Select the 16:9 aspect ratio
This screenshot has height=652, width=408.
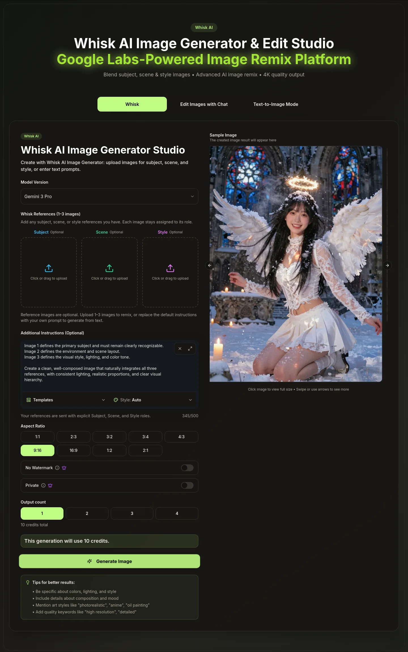coord(73,450)
